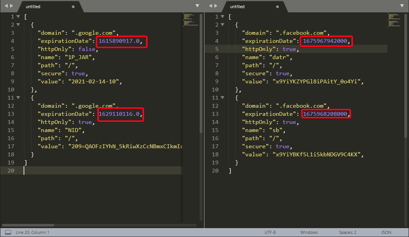This screenshot has height=237, width=409.
Task: Collapse fold arrow on line 1, left pane
Action: click(x=18, y=17)
